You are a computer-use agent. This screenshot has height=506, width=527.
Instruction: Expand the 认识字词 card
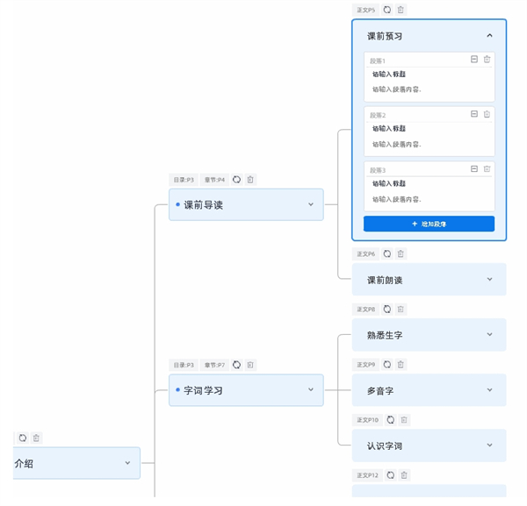click(x=489, y=445)
